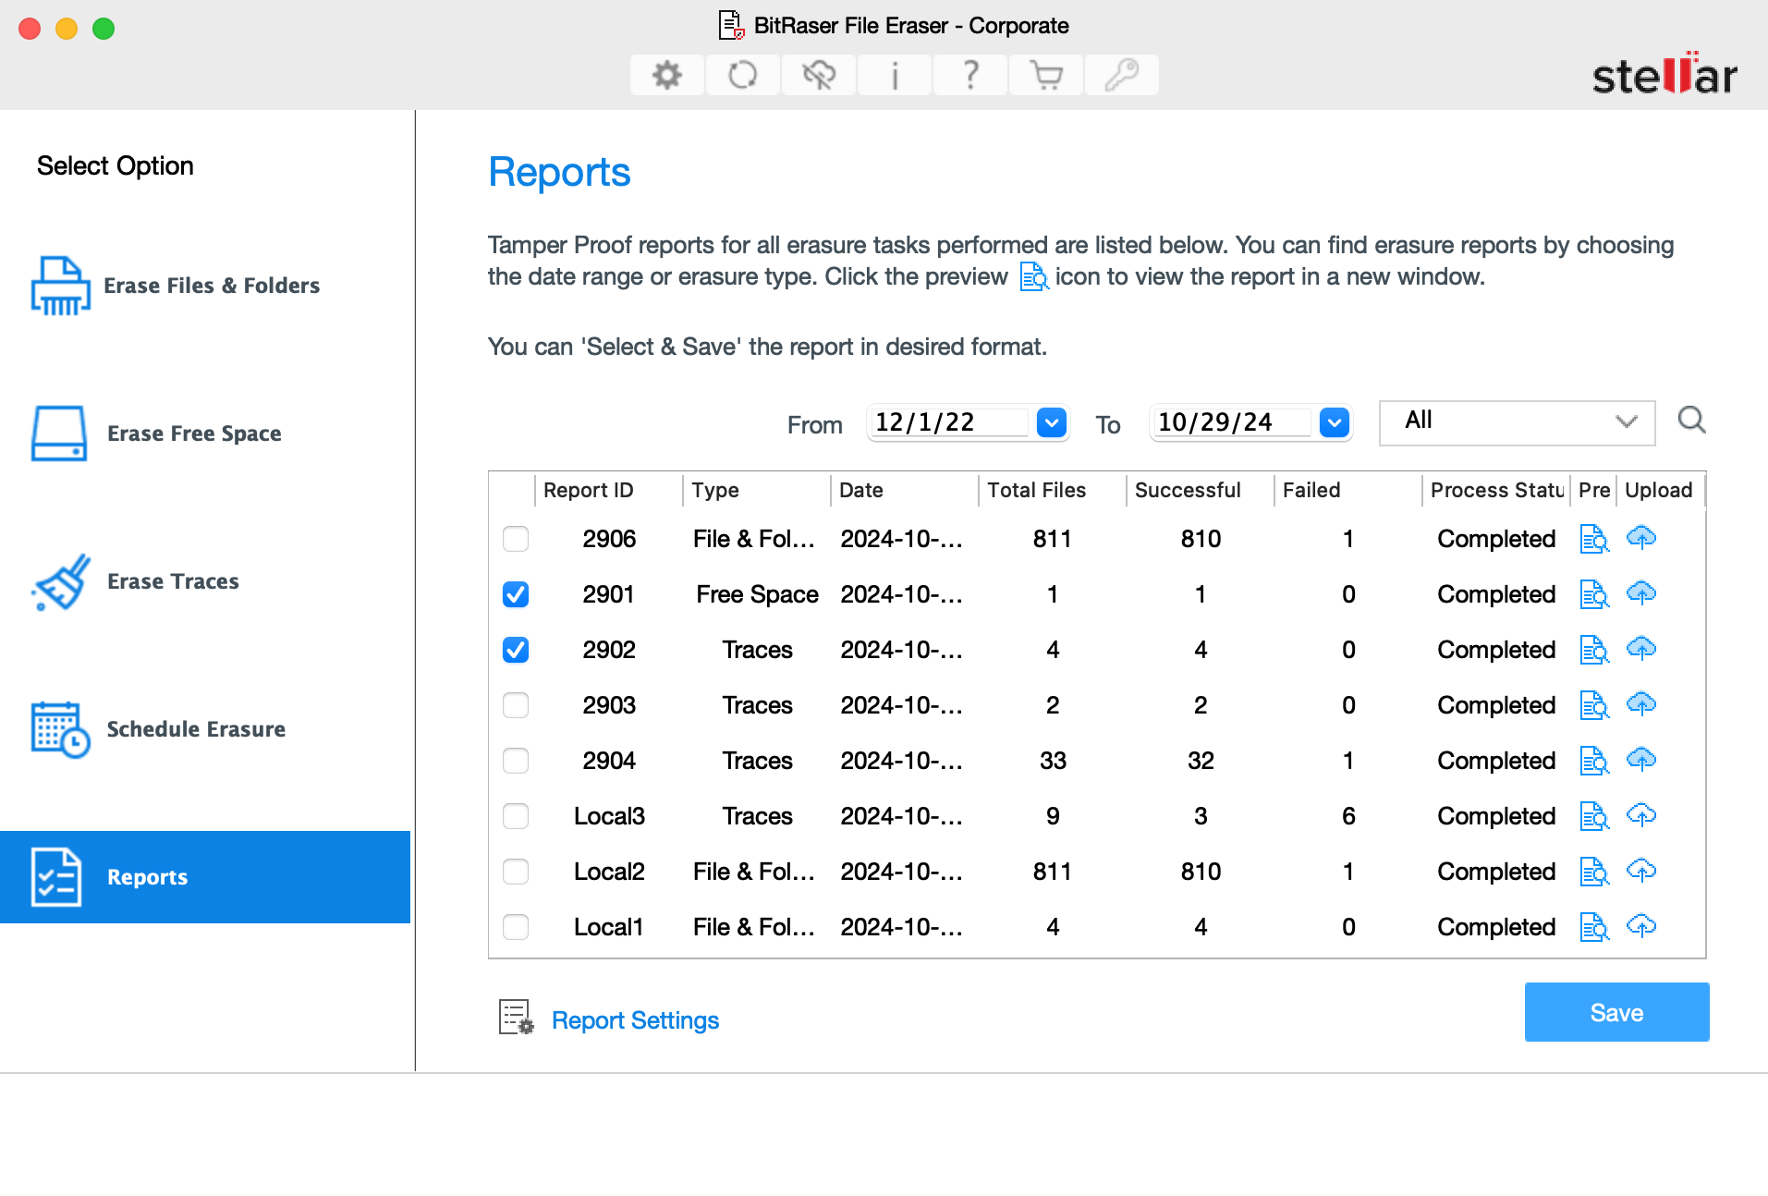Upload report Local3 to cloud
Viewport: 1768px width, 1196px height.
(x=1641, y=815)
